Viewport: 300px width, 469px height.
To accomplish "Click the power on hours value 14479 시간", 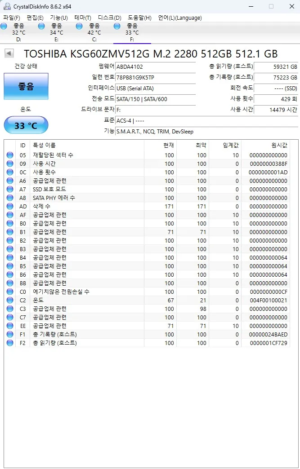I will pyautogui.click(x=276, y=110).
